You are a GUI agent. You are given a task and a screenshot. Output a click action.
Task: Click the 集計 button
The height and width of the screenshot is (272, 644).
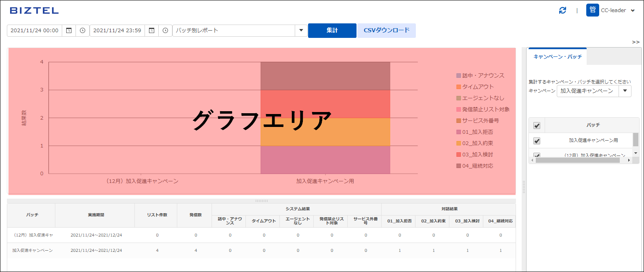[332, 31]
